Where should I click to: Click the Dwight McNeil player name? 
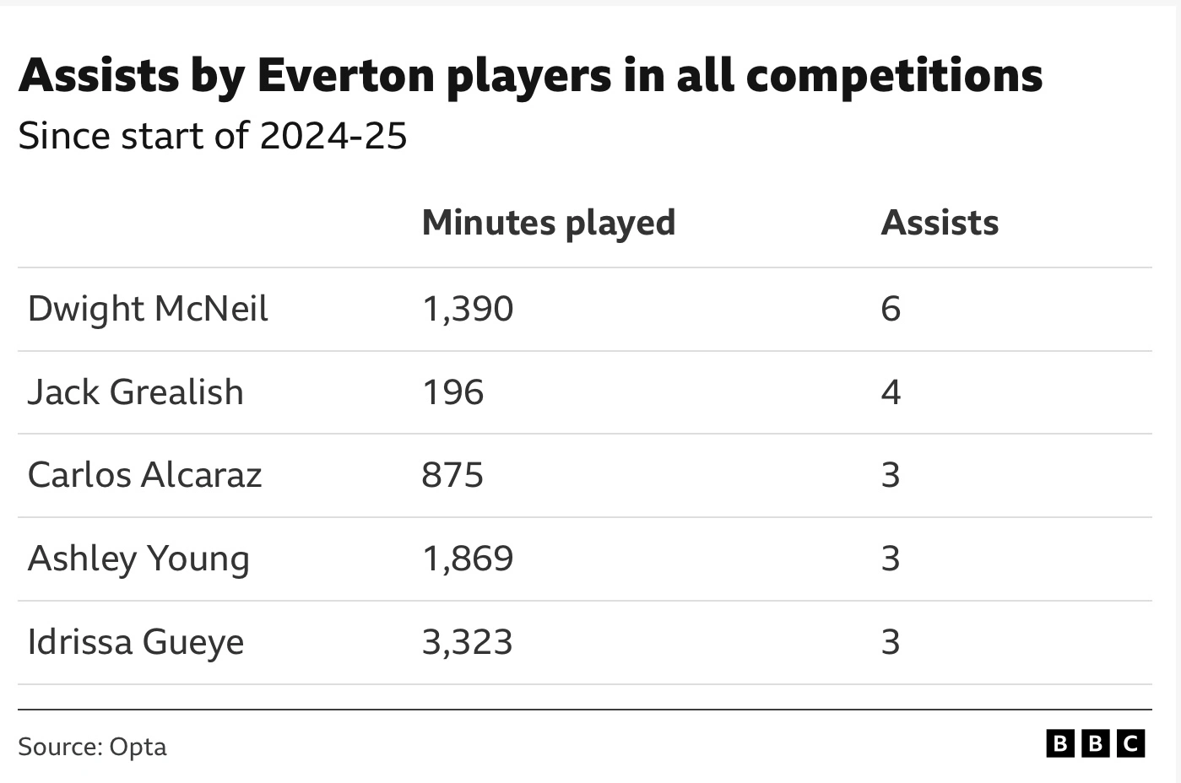148,309
